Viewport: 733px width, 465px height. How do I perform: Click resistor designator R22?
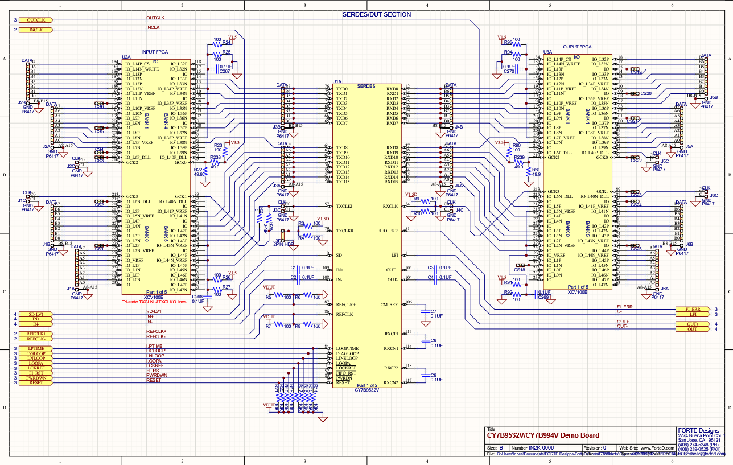197,170
